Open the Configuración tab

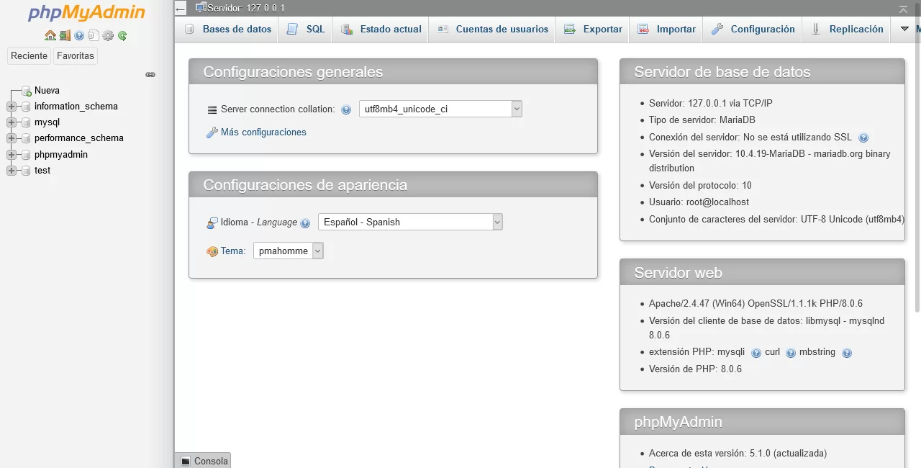753,30
